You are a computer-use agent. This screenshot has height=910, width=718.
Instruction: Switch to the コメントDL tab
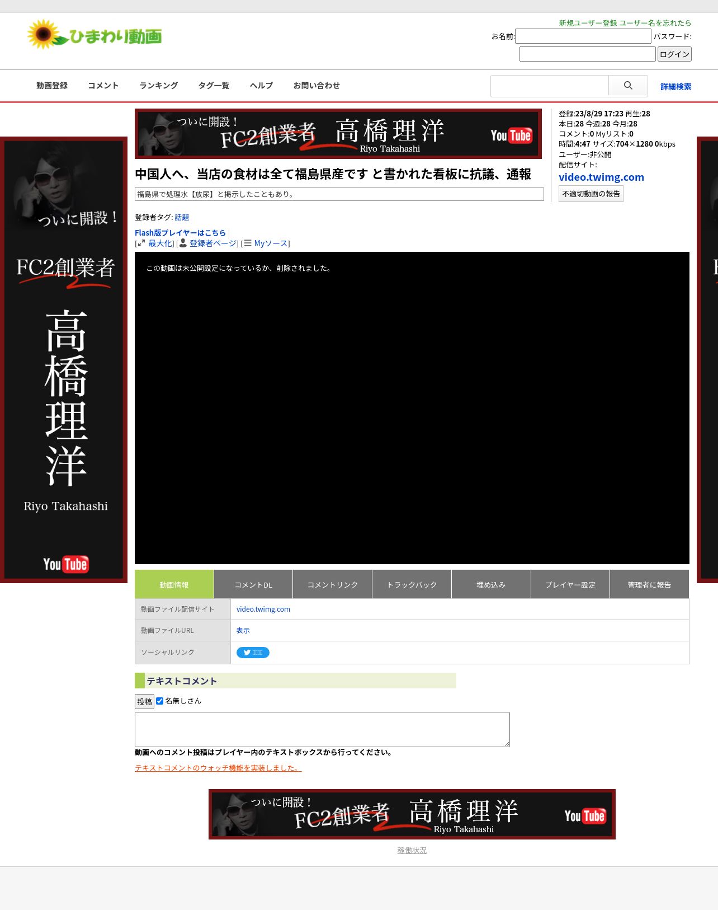tap(253, 584)
